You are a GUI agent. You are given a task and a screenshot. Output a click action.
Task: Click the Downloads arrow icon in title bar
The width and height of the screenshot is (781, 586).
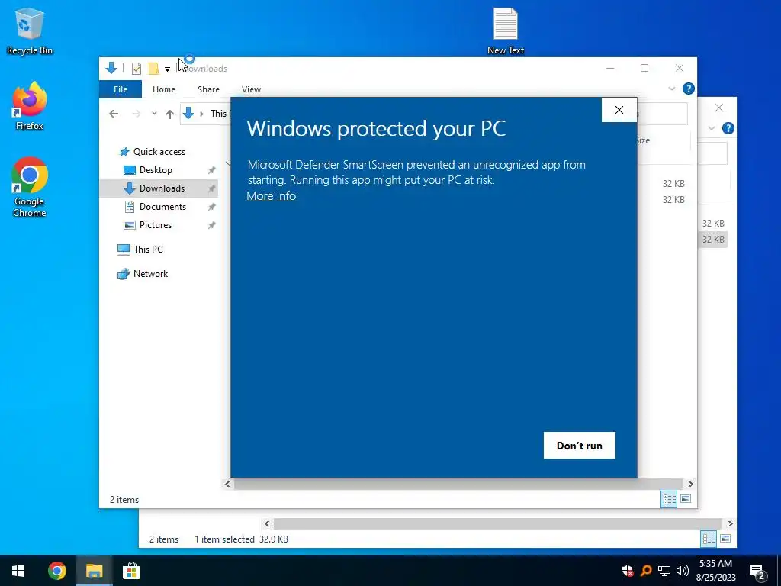coord(111,68)
